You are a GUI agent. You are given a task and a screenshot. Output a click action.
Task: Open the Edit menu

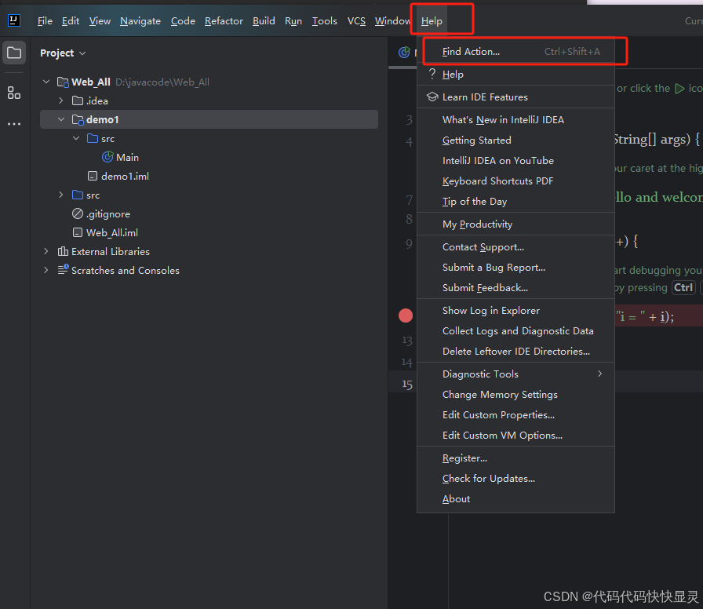[71, 21]
